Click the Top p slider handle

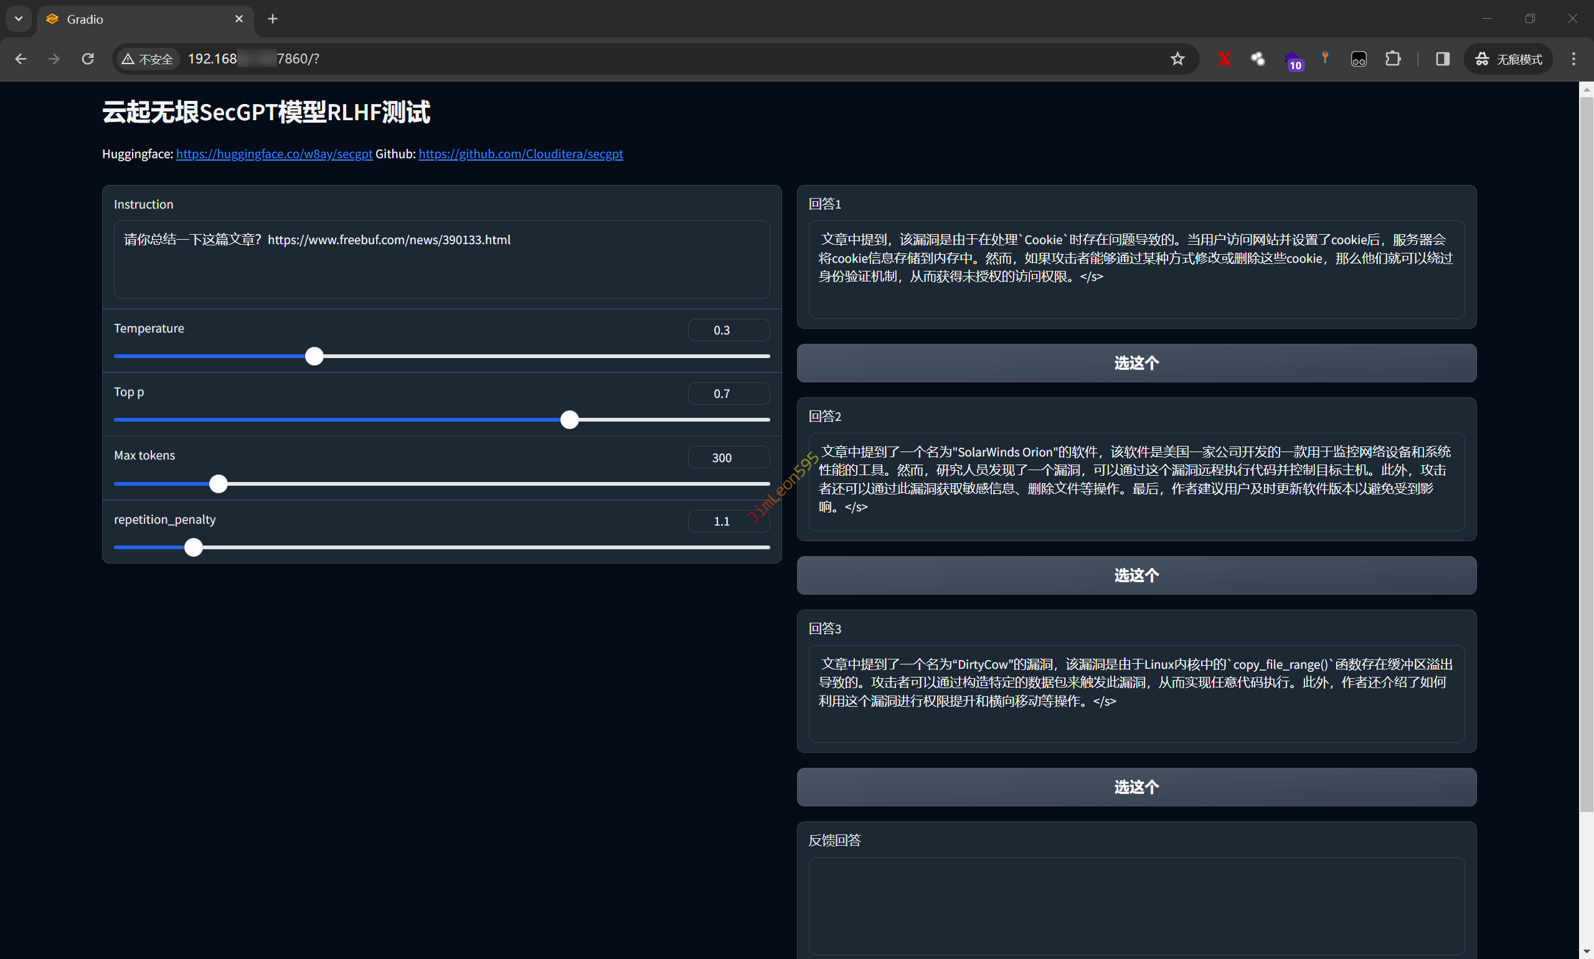(x=569, y=419)
